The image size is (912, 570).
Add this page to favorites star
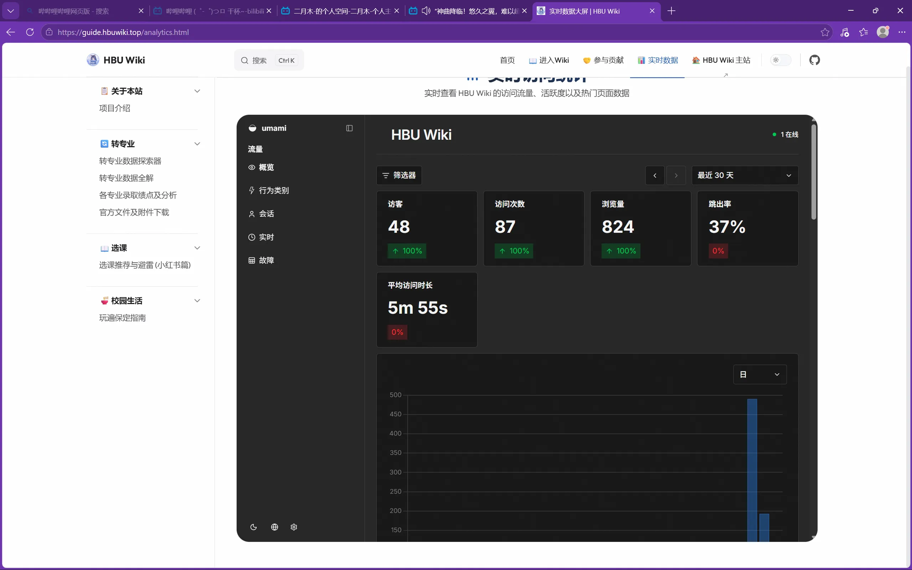tap(825, 32)
